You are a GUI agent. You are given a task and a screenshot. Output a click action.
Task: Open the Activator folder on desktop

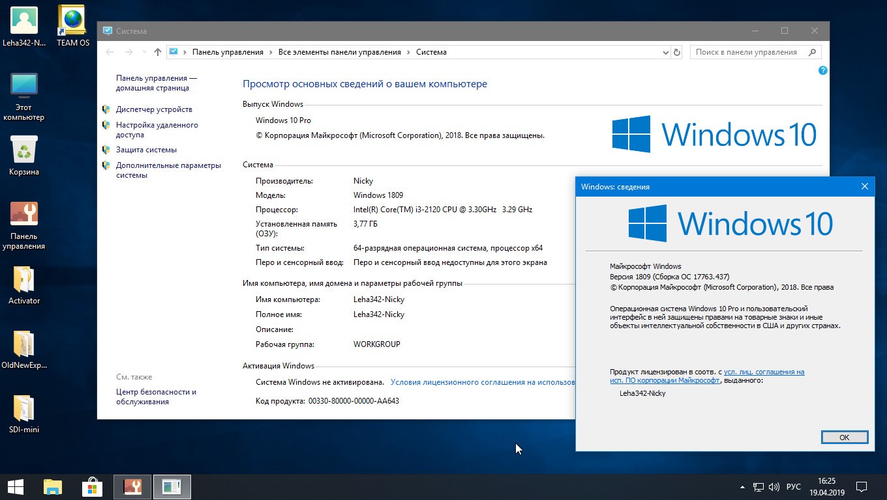click(x=24, y=285)
